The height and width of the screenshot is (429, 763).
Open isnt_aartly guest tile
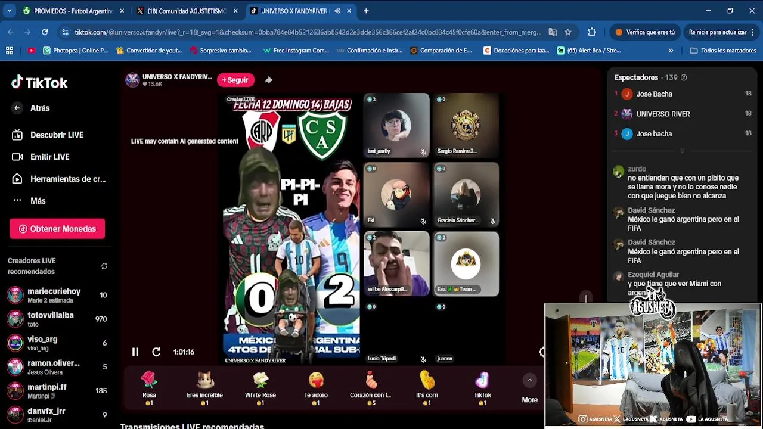pyautogui.click(x=396, y=125)
